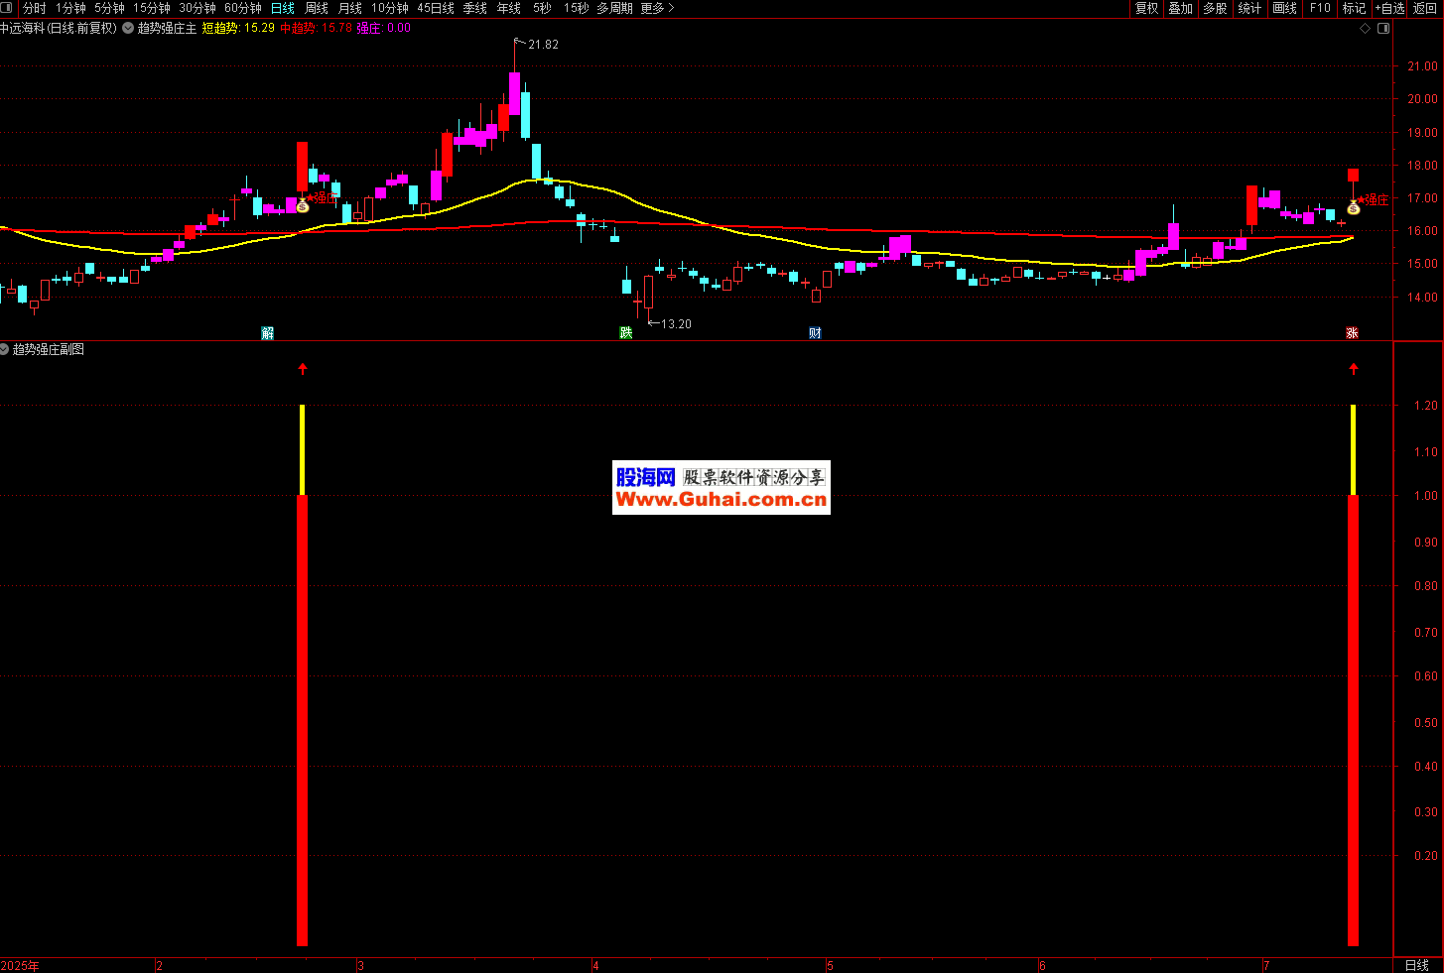The image size is (1444, 973).
Task: Select the 15秒 period tab
Action: pyautogui.click(x=576, y=8)
